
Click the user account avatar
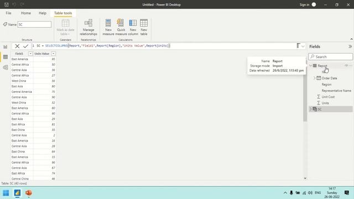(x=314, y=4)
